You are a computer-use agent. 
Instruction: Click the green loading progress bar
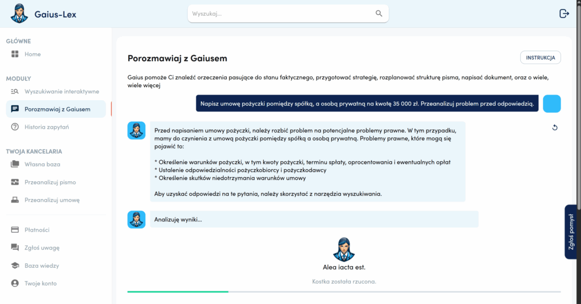click(178, 292)
